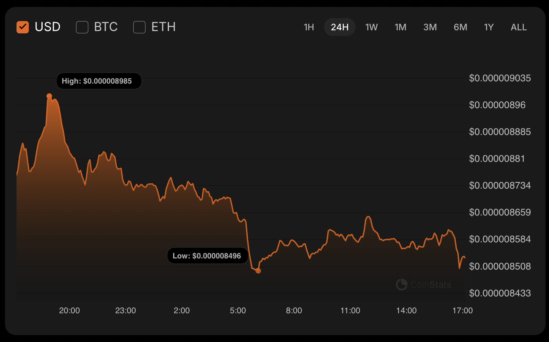The height and width of the screenshot is (342, 549).
Task: Click the High $0.000008985 tooltip label
Action: (x=99, y=81)
